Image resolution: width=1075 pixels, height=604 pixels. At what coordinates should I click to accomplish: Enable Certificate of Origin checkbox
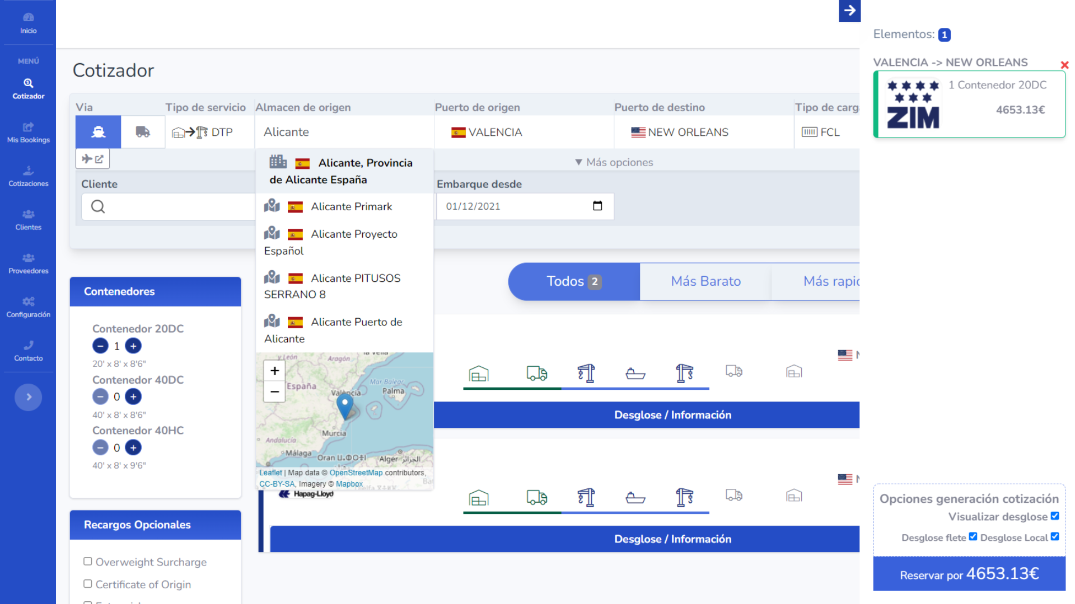[87, 583]
